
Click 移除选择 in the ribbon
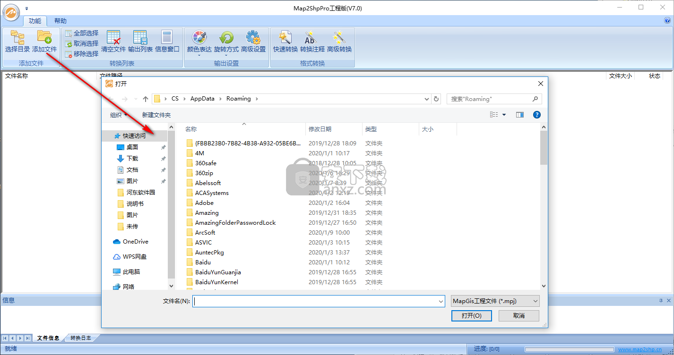click(x=82, y=54)
